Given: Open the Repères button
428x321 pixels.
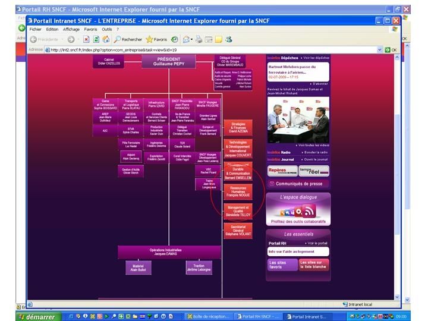Looking at the screenshot, I should pos(282,171).
